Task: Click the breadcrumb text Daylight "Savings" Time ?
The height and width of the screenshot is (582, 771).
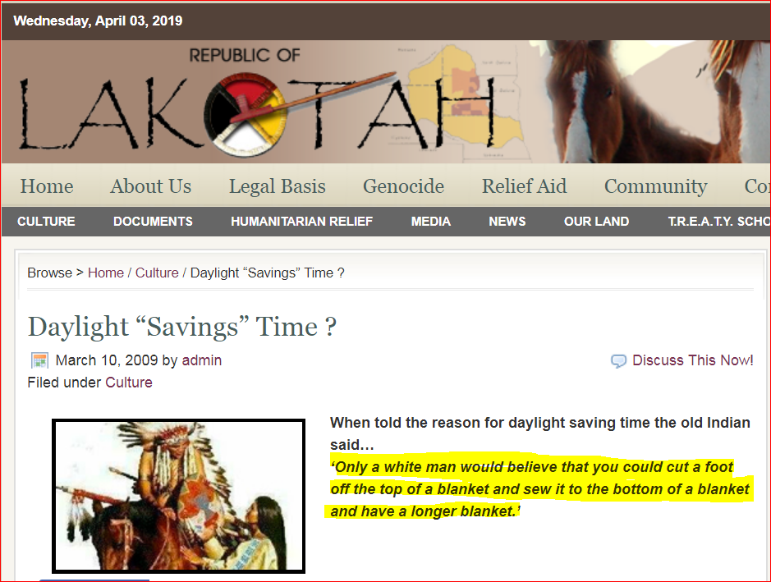Action: pyautogui.click(x=267, y=273)
